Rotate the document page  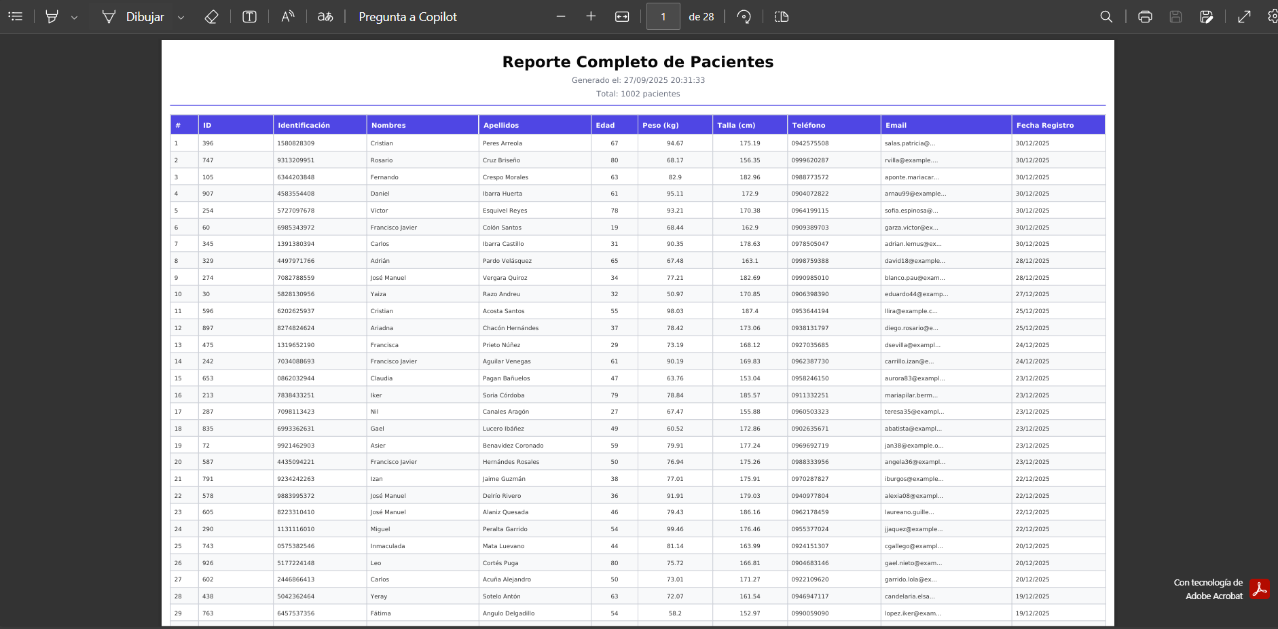[744, 17]
